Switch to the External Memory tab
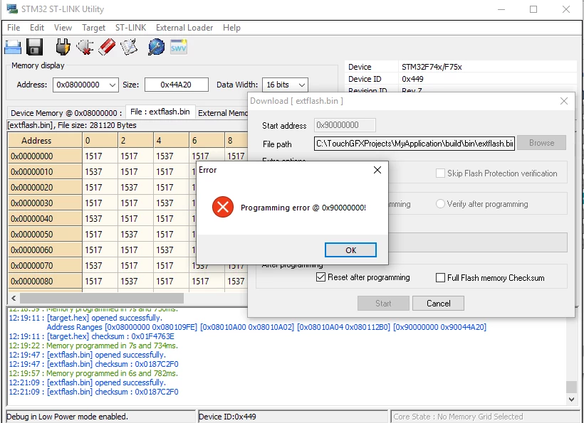The image size is (584, 423). pos(222,113)
